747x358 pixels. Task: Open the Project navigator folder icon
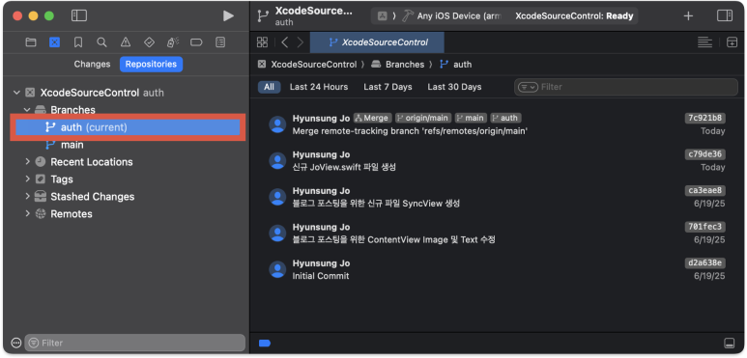[x=31, y=42]
